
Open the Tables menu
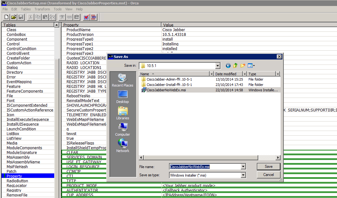[x=26, y=9]
